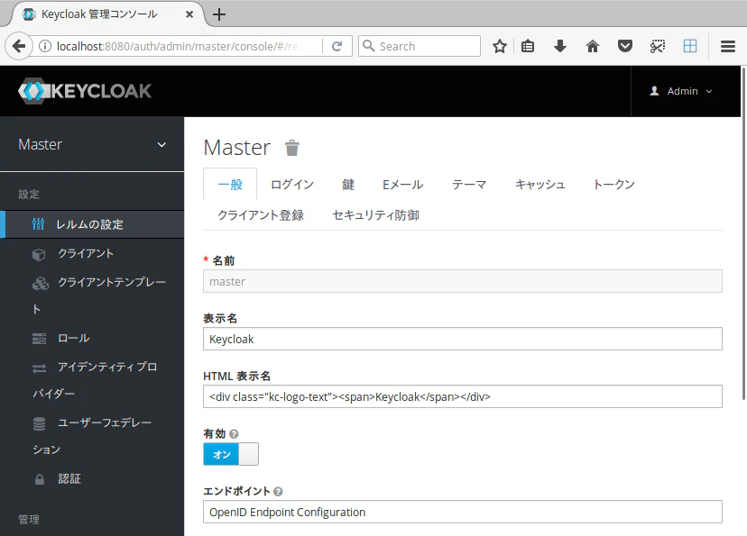The width and height of the screenshot is (747, 536).
Task: Reload the page with refresh icon
Action: [x=337, y=46]
